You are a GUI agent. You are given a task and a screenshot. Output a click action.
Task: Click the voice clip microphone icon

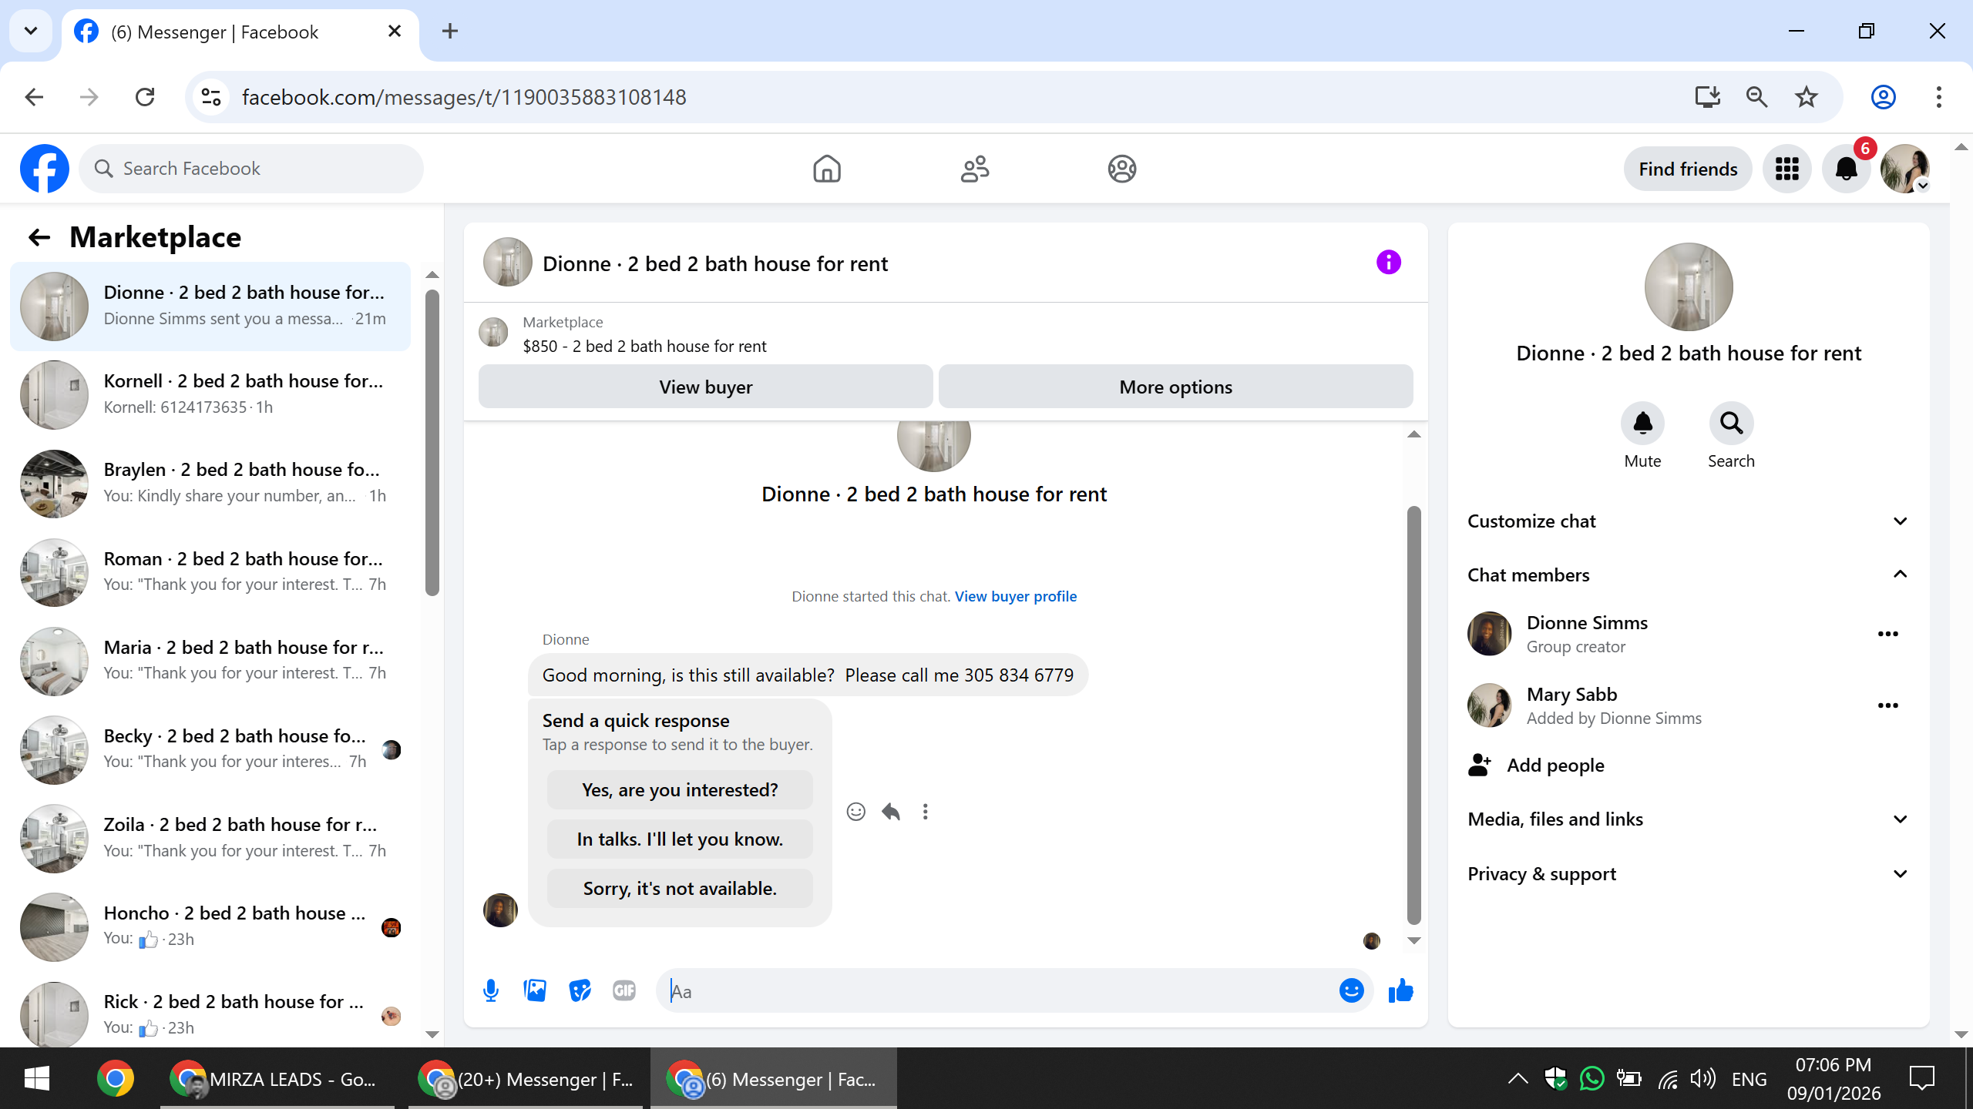tap(491, 990)
